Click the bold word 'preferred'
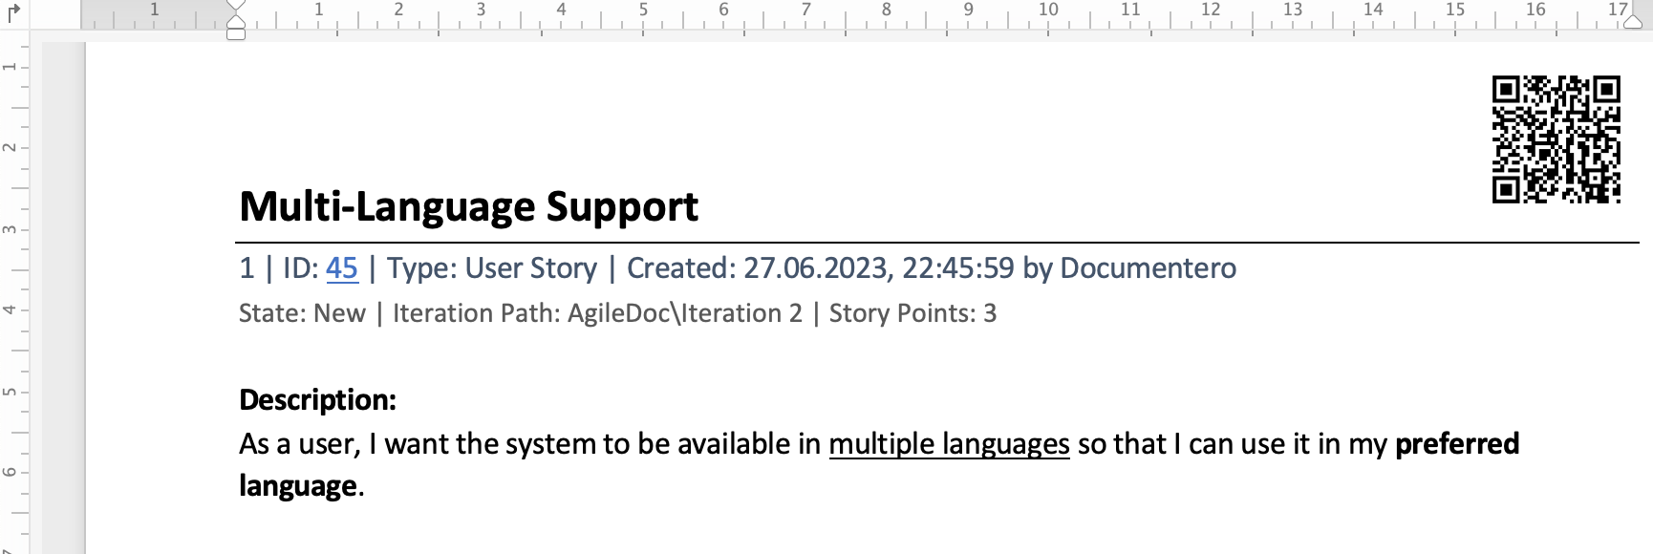This screenshot has width=1653, height=554. pos(1456,444)
